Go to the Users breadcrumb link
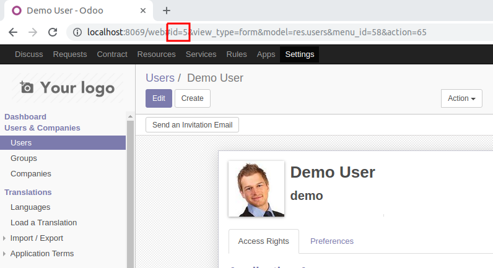 click(160, 78)
